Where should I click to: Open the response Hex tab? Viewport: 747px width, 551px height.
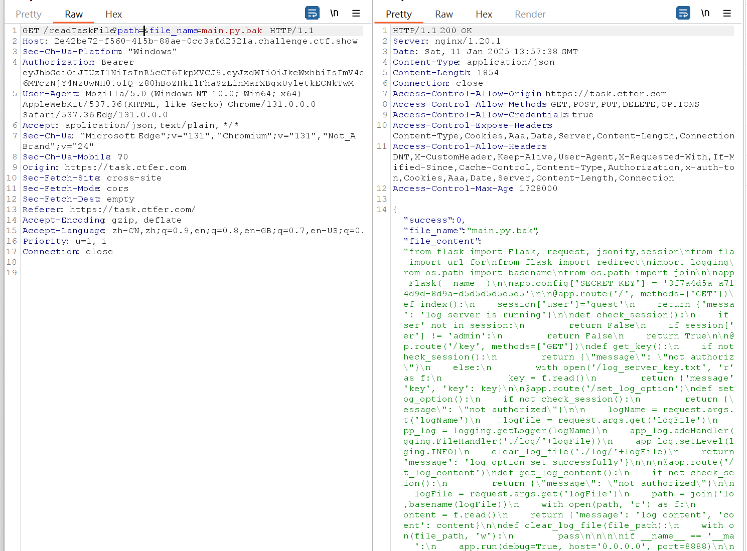tap(484, 14)
